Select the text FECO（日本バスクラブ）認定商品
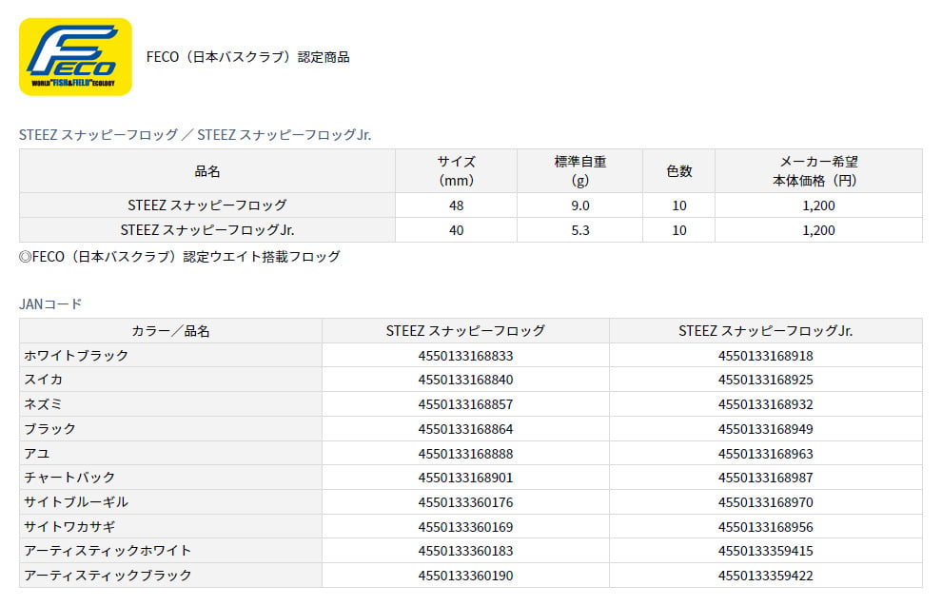The image size is (942, 606). 247,57
